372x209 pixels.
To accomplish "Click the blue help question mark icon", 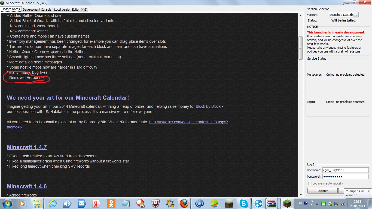I will 306,203.
